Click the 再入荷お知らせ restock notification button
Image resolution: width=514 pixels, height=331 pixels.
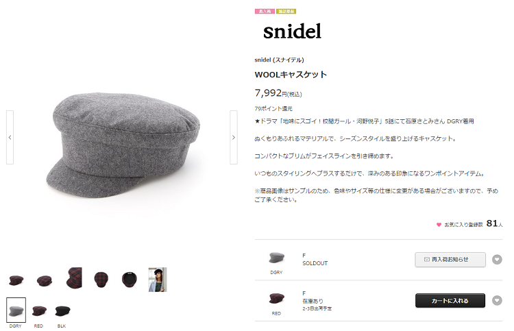point(450,260)
